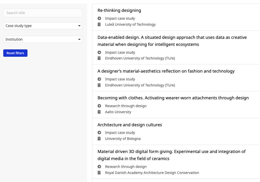This screenshot has width=260, height=182.
Task: Click 'Impact case study' under Data-enabled design
Action: click(120, 52)
